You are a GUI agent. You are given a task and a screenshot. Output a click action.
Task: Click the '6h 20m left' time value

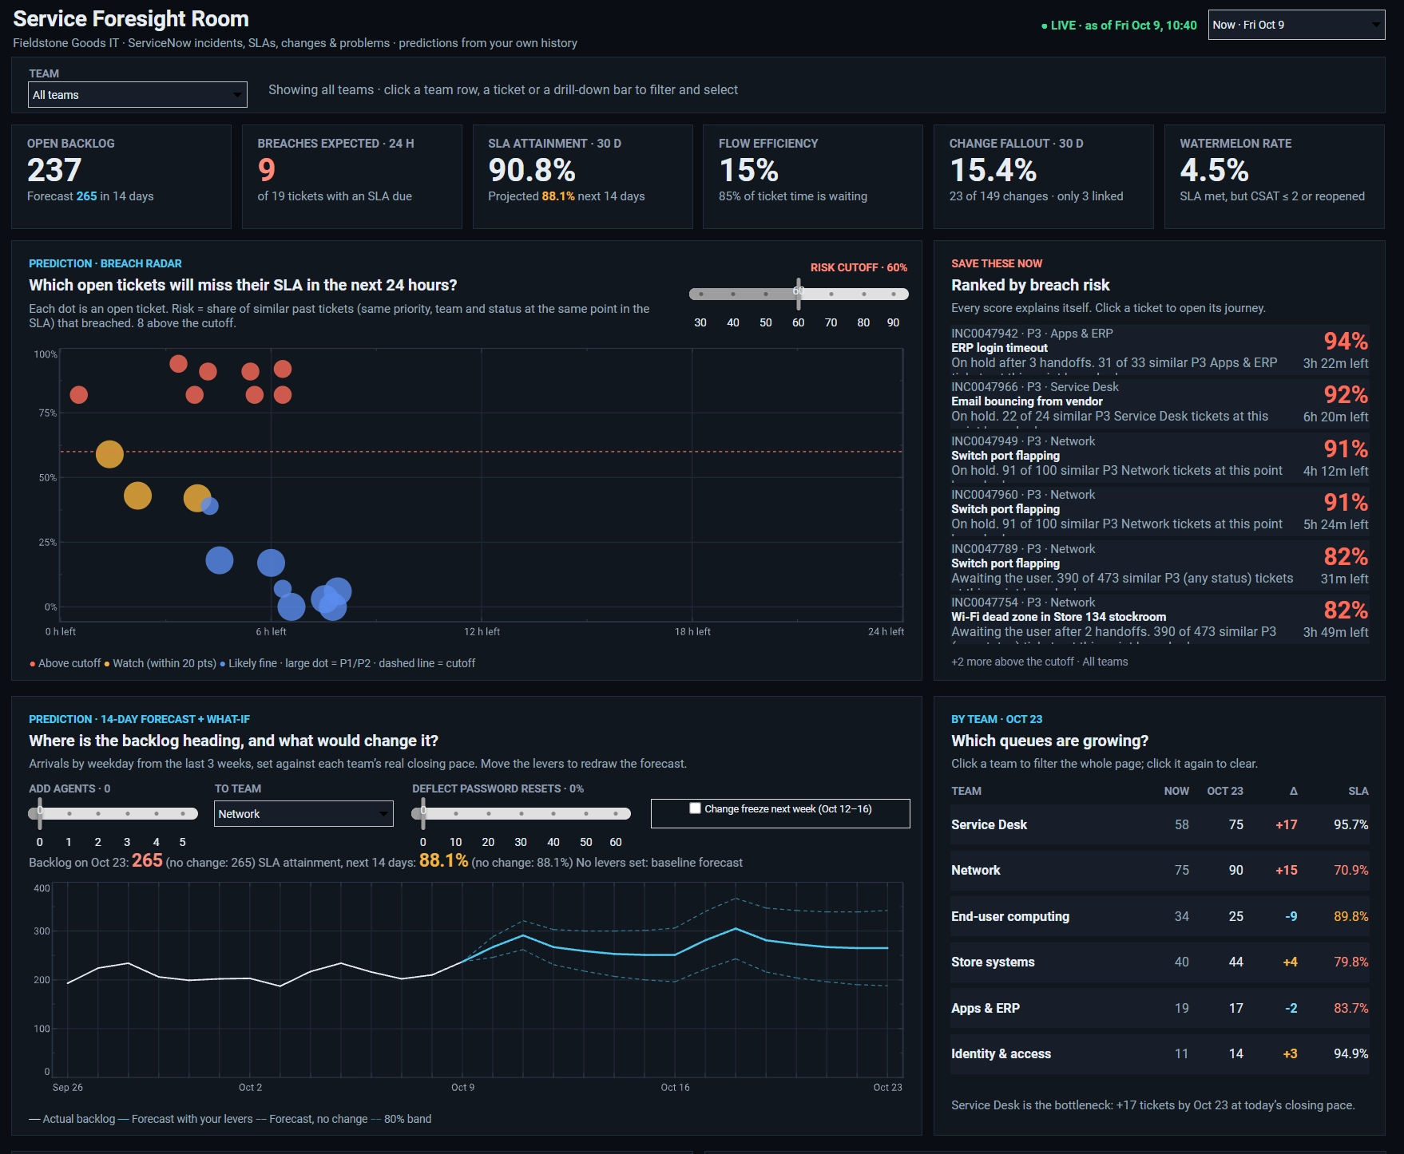click(x=1335, y=417)
